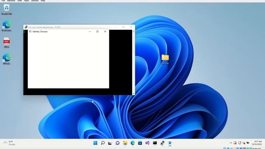265x149 pixels.
Task: Maximize the PuTTY window
Action: (123, 27)
